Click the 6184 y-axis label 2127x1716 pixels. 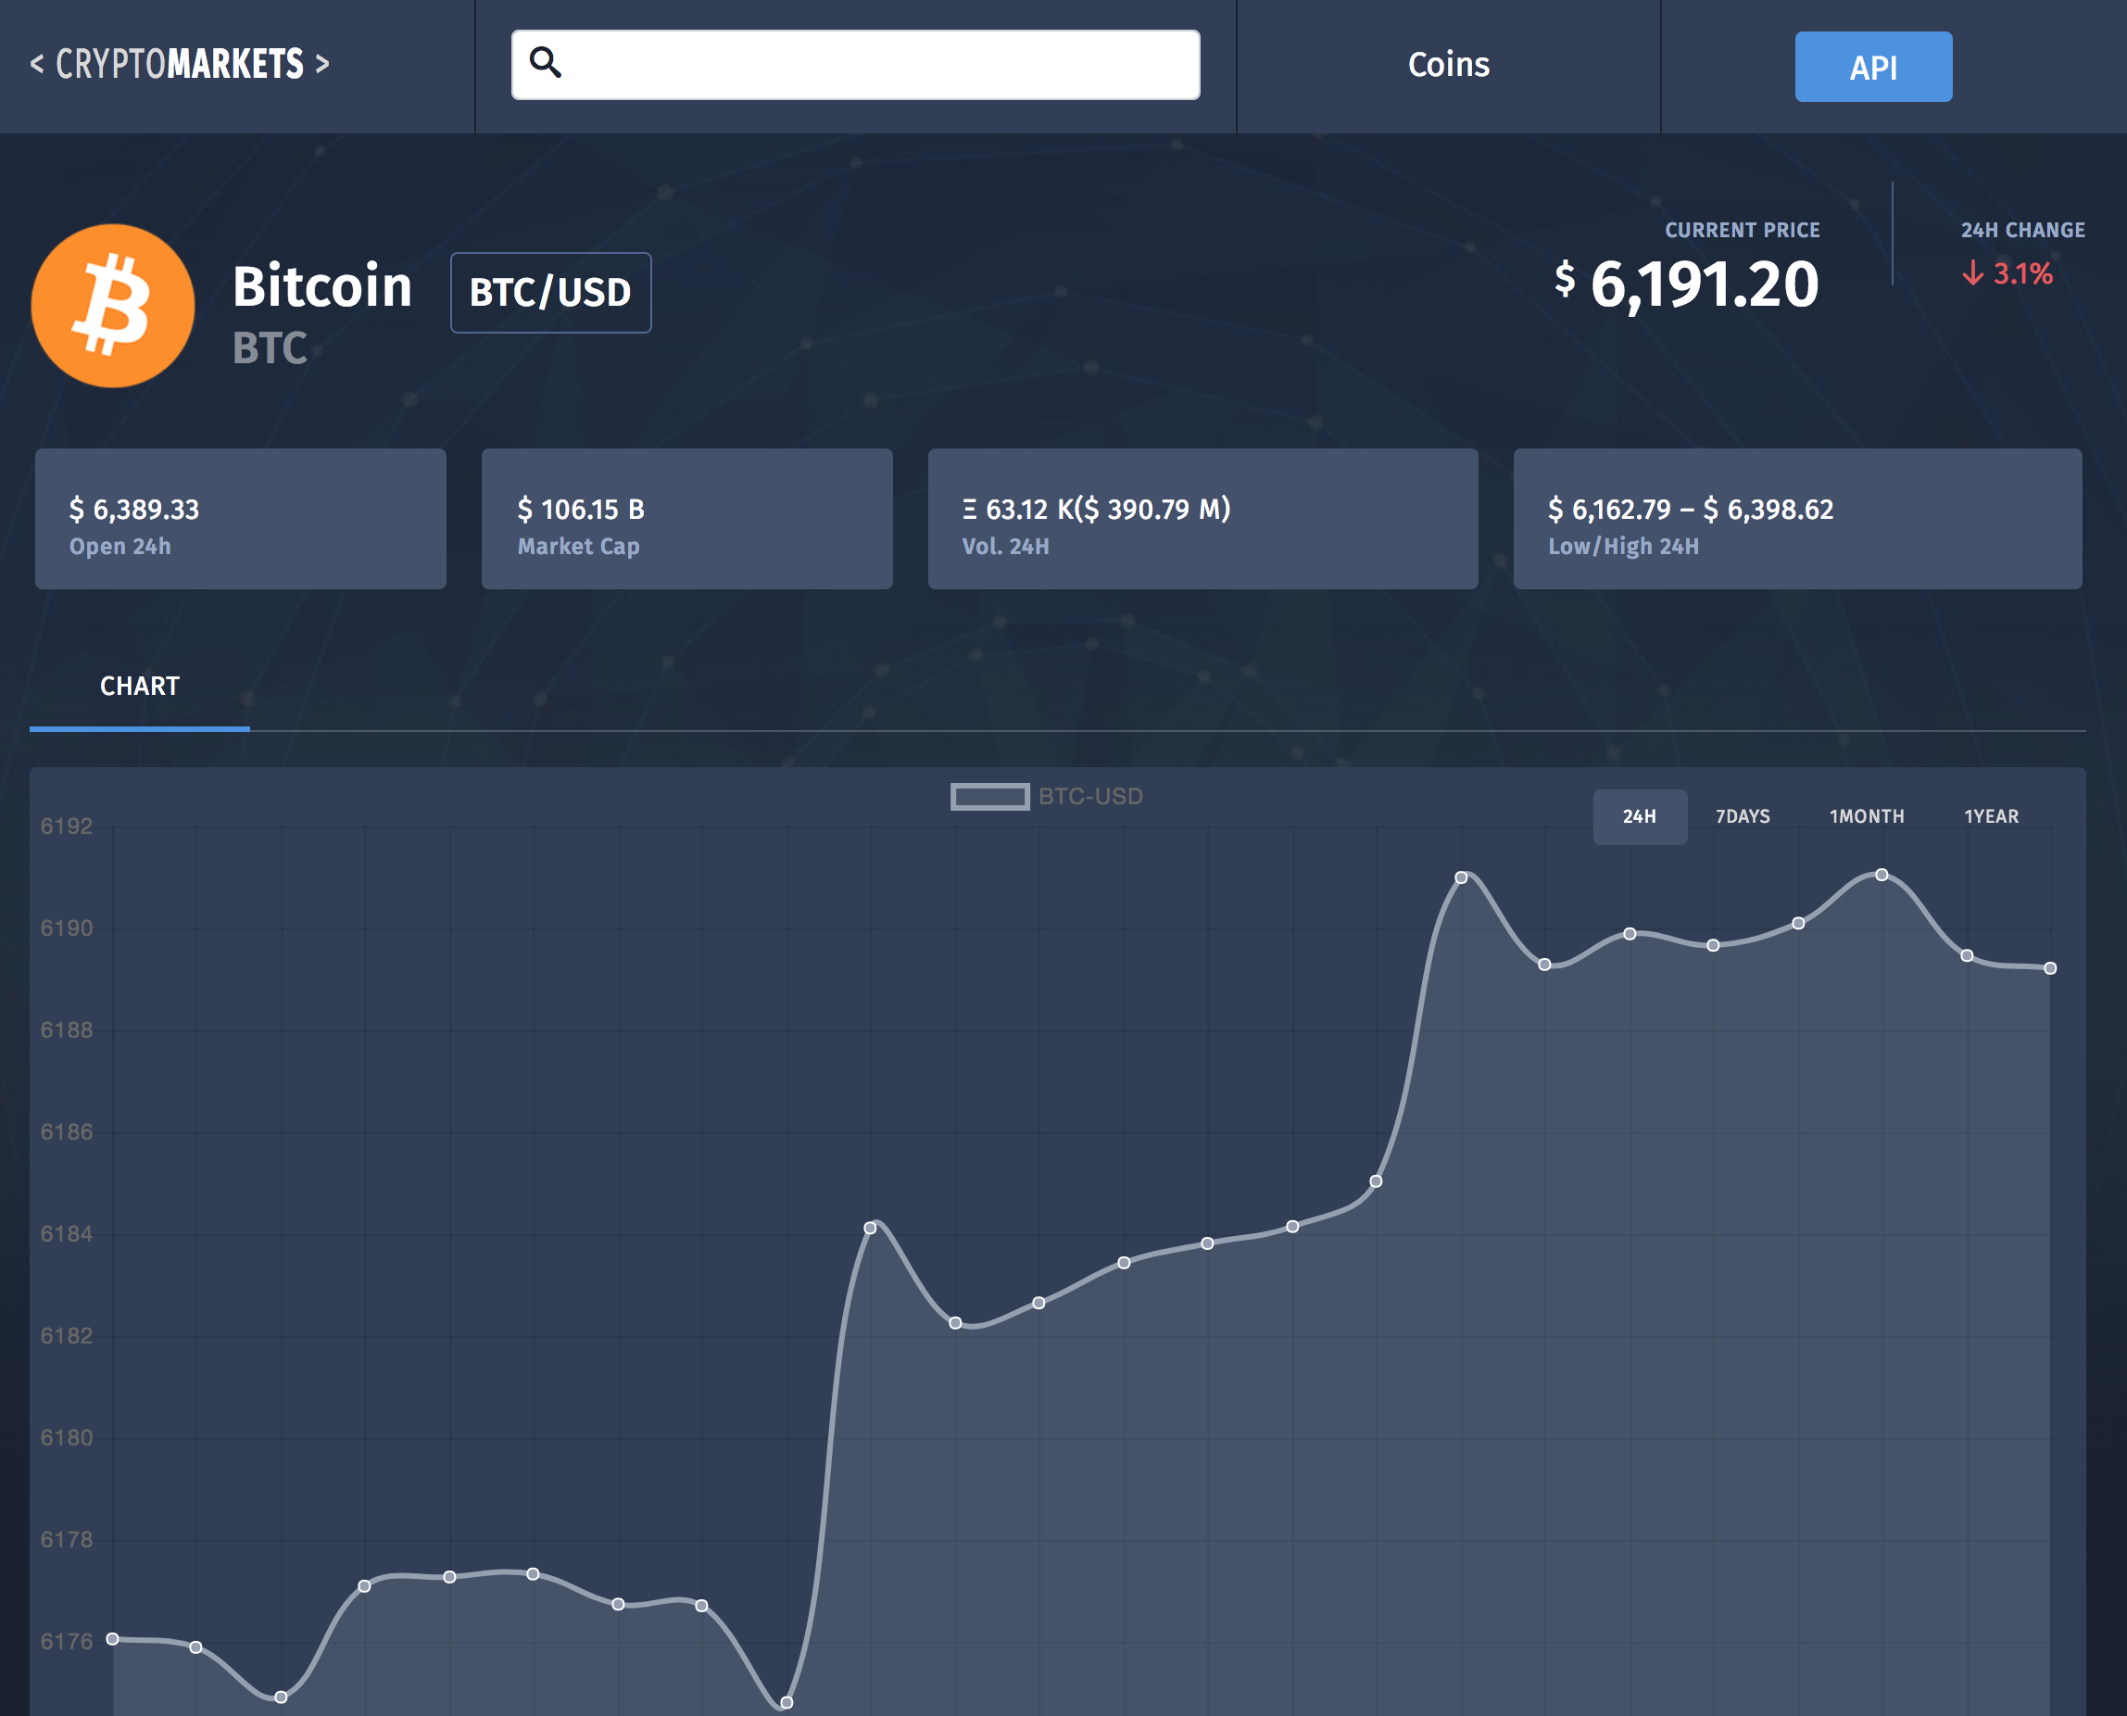[x=66, y=1233]
